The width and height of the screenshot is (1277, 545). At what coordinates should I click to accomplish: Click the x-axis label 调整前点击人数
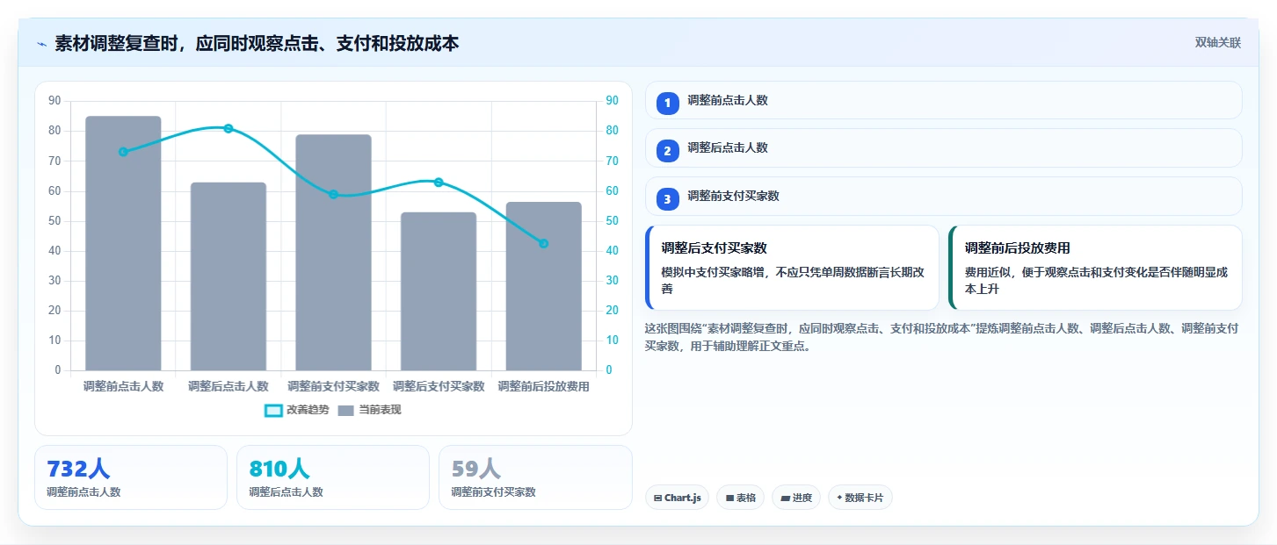pos(123,386)
